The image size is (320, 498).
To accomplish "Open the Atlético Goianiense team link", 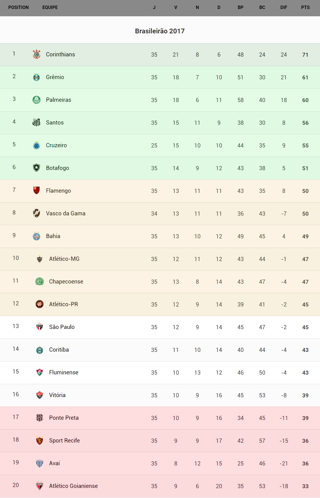I will point(74,486).
